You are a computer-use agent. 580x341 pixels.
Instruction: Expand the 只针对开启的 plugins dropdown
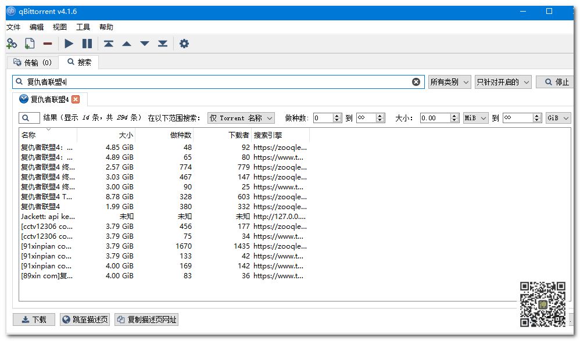tap(503, 82)
